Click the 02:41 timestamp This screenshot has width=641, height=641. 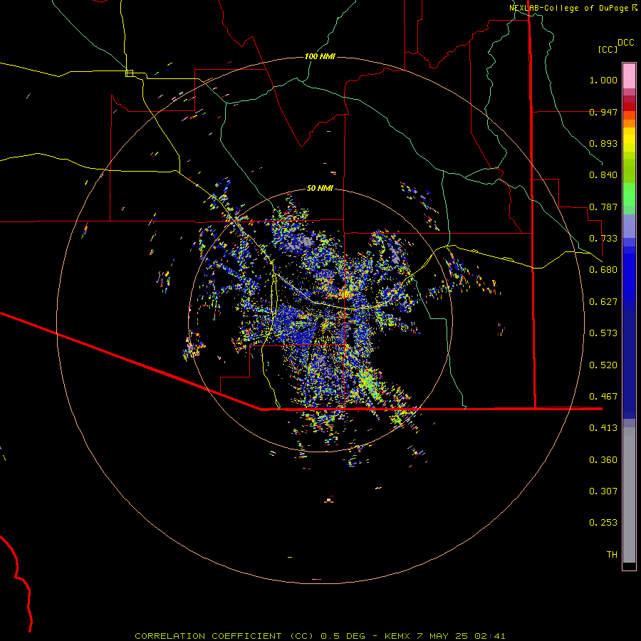490,636
